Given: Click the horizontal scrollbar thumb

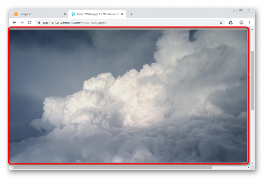Looking at the screenshot, I should 112,167.
